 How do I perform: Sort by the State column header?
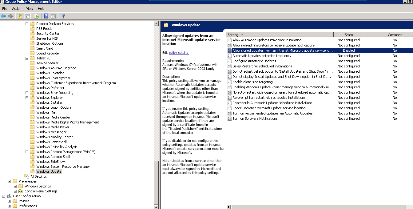point(349,35)
